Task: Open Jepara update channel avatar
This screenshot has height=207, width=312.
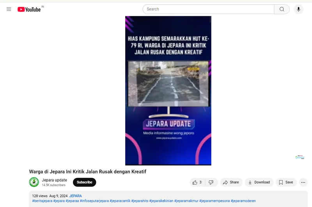Action: [x=34, y=182]
